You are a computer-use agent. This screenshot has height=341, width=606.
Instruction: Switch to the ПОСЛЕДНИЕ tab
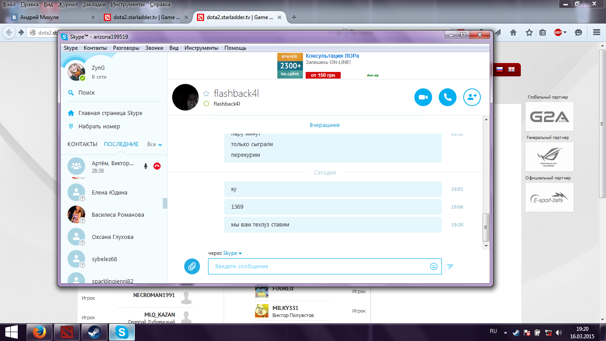click(x=121, y=144)
